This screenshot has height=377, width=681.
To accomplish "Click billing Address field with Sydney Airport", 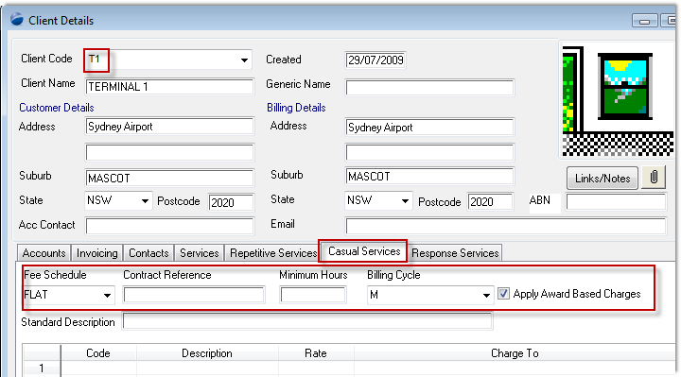I will coord(430,128).
